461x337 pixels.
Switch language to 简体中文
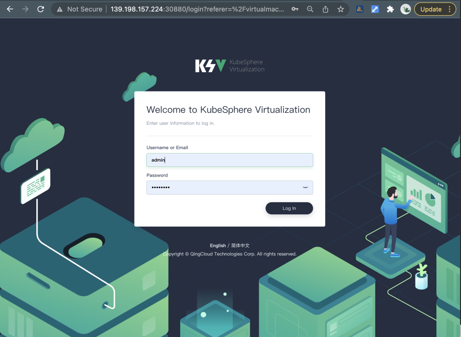(x=240, y=245)
